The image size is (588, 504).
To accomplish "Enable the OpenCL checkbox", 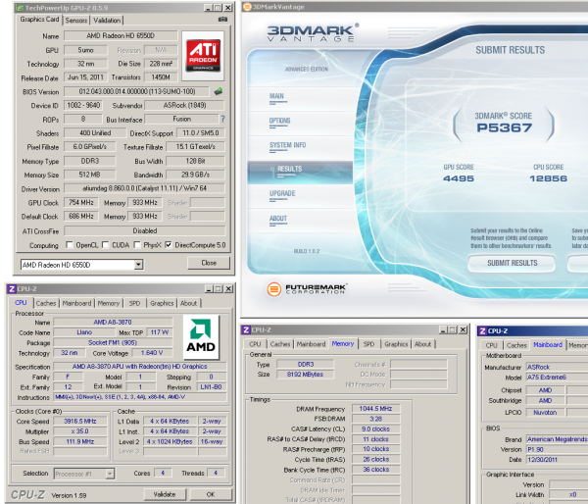I will point(68,245).
